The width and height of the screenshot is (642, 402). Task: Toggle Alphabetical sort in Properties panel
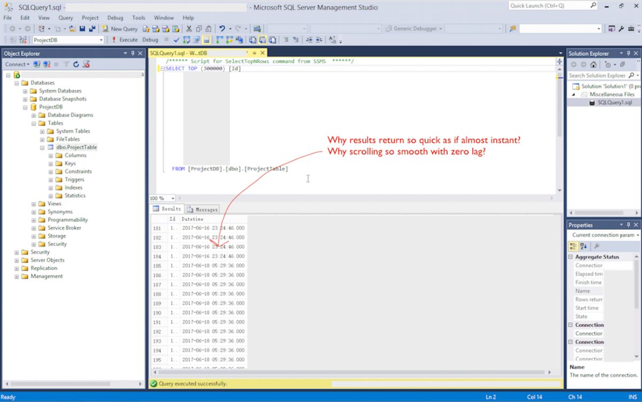[x=583, y=246]
